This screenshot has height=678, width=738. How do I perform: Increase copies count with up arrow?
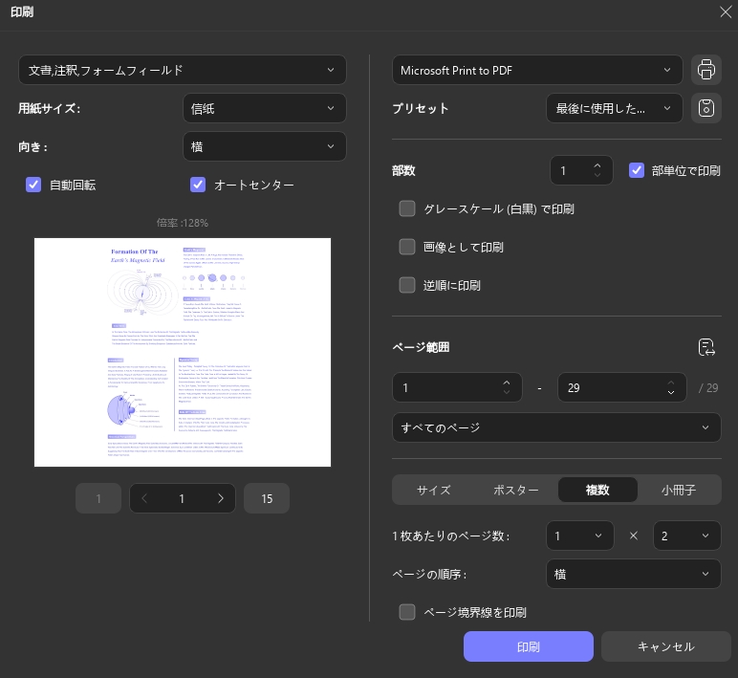[597, 165]
